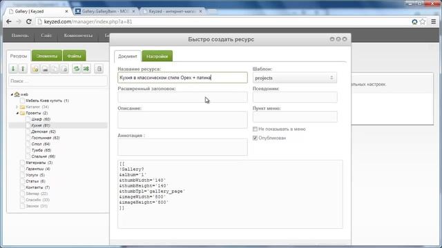The image size is (442, 248).
Task: Create new document via yellow folder icon
Action: tap(35, 69)
